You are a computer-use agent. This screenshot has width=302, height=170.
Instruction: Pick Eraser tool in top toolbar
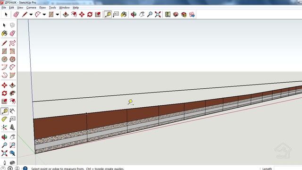click(16, 15)
